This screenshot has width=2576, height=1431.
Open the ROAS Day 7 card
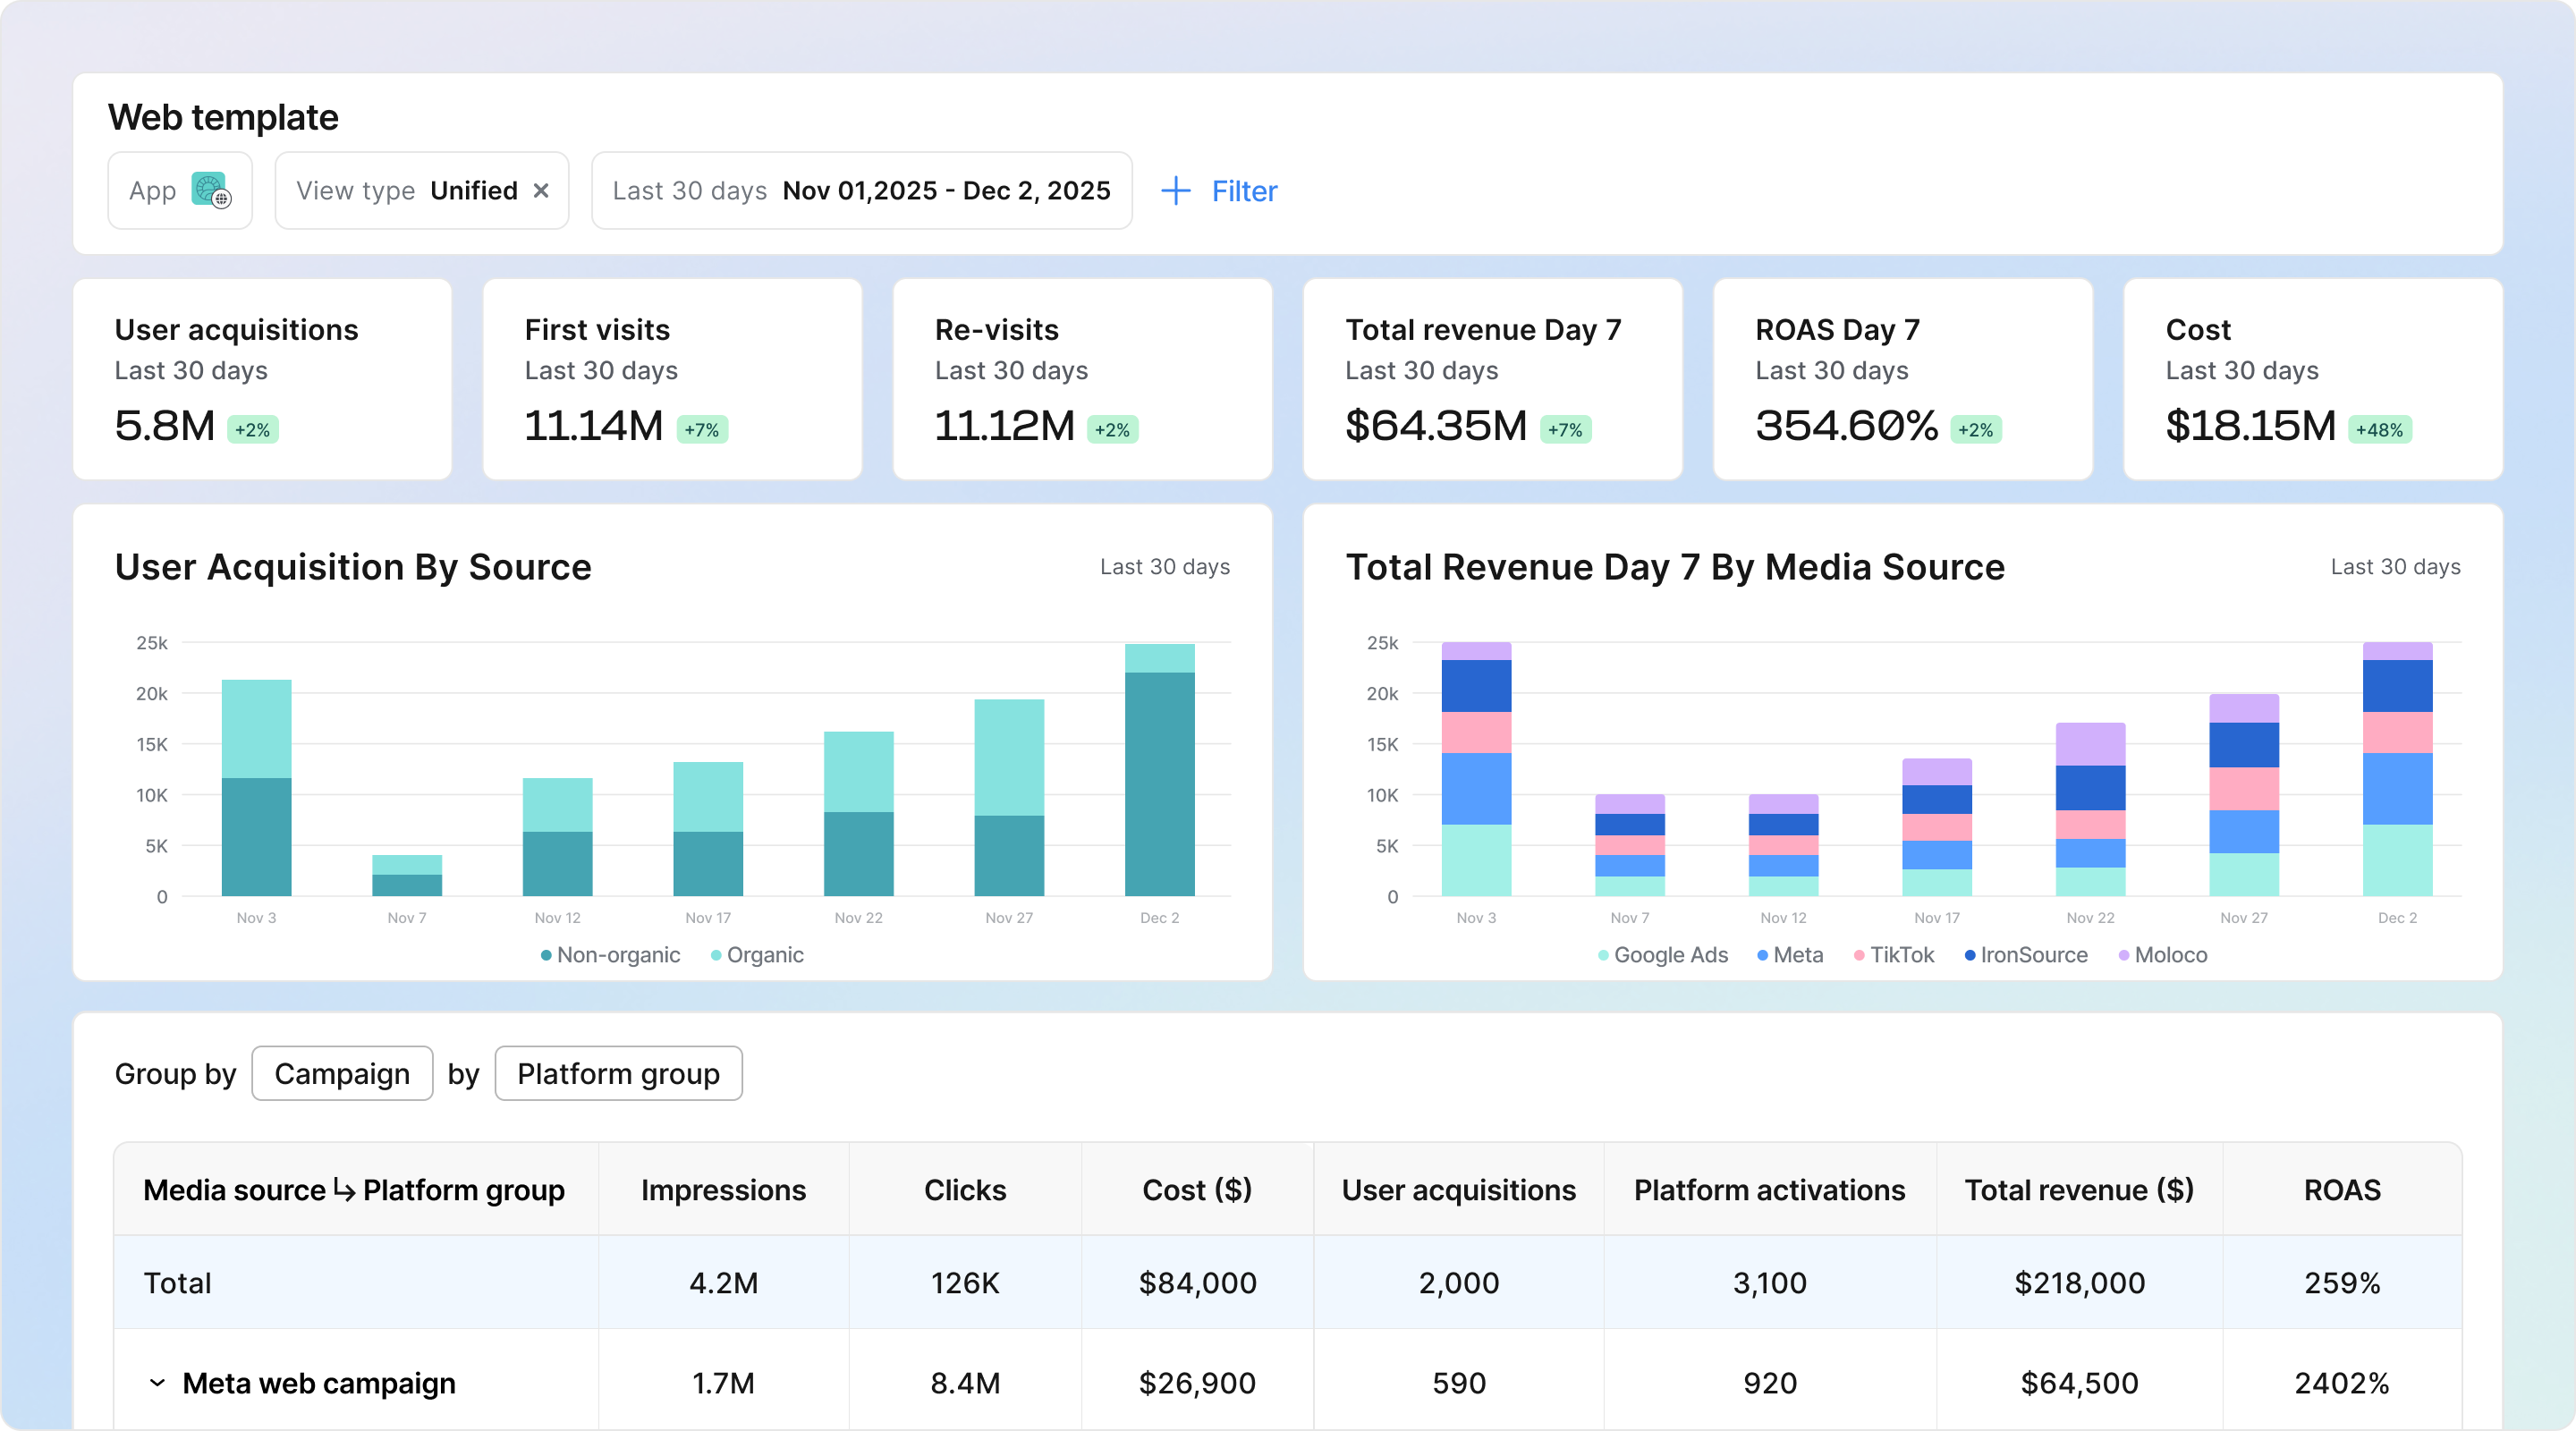coord(1902,380)
